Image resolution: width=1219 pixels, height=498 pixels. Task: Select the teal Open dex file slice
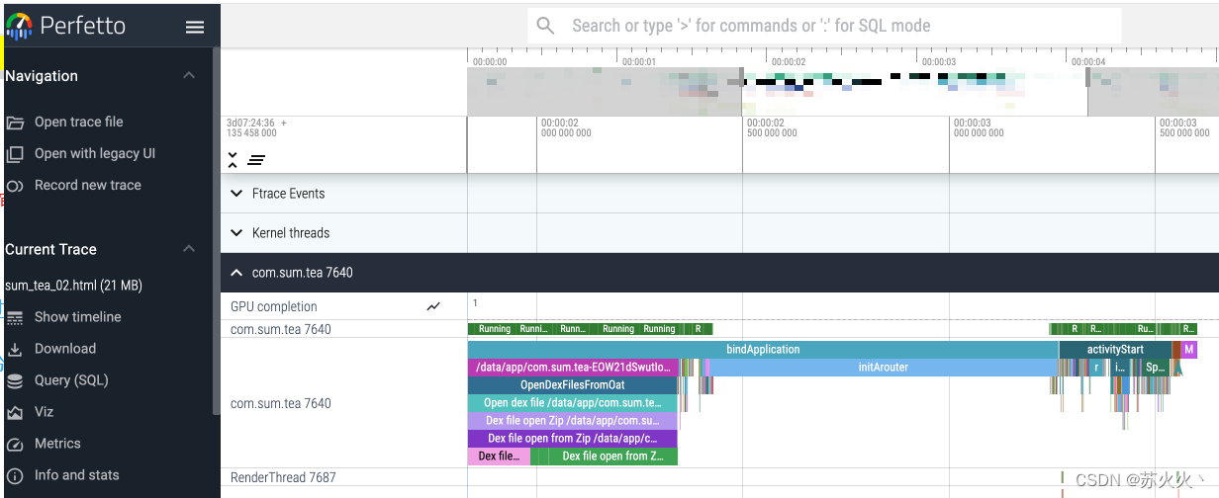(x=573, y=403)
